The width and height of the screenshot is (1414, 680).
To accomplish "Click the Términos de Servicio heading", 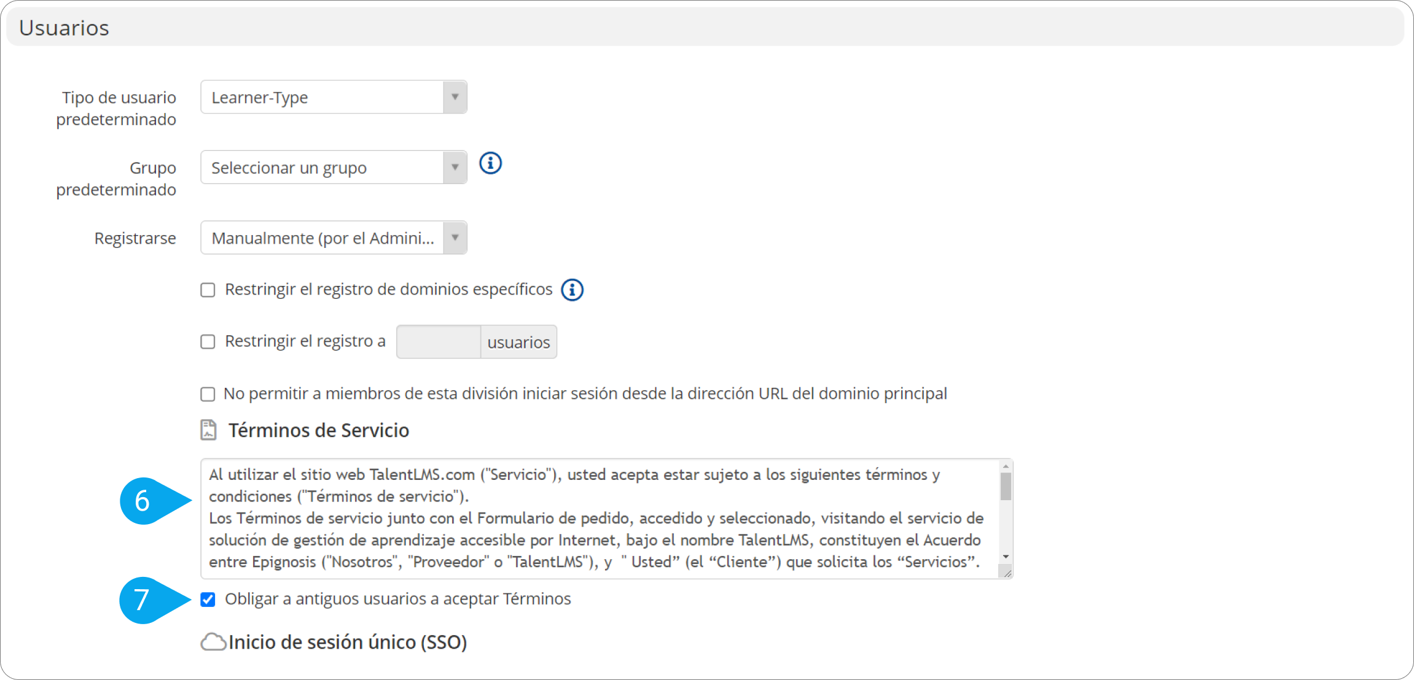I will point(319,430).
